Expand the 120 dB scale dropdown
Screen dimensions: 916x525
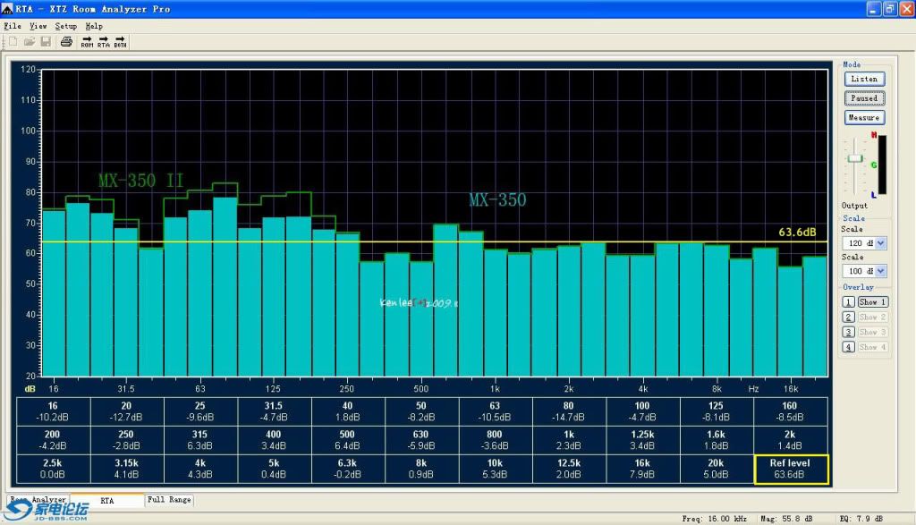coord(881,243)
